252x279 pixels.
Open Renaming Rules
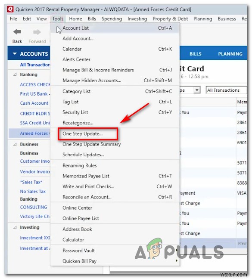click(x=115, y=165)
